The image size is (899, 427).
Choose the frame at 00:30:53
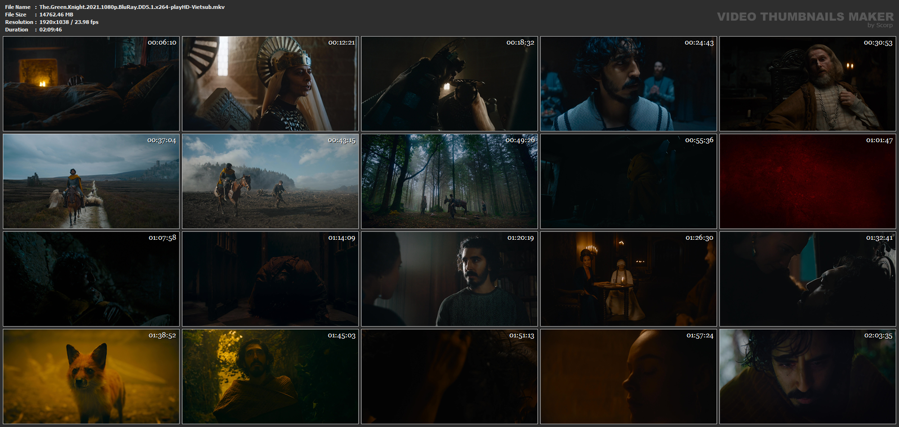[808, 84]
